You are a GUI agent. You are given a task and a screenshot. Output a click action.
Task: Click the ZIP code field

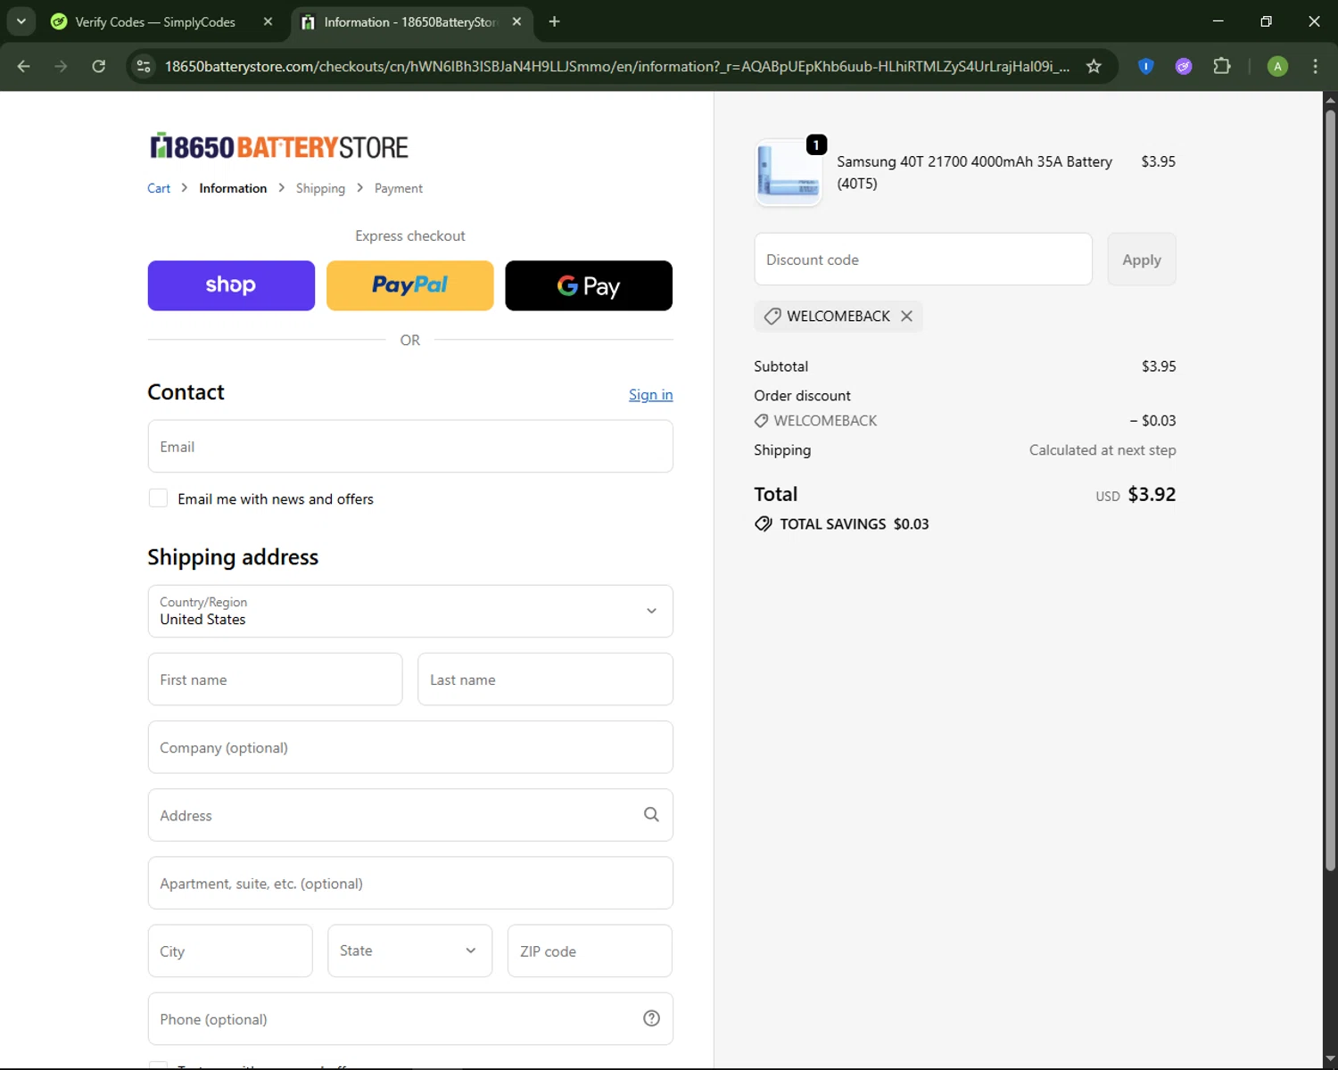coord(590,951)
